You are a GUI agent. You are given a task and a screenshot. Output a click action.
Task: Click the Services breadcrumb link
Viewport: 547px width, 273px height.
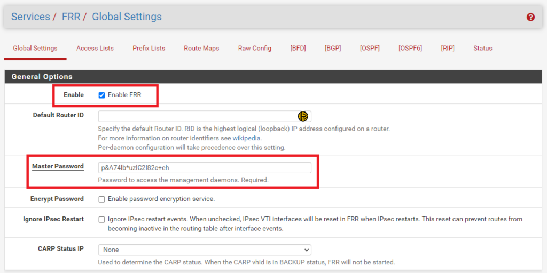tap(30, 17)
